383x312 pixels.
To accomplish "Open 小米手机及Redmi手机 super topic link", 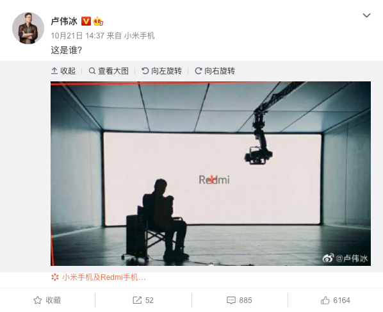I will point(99,277).
